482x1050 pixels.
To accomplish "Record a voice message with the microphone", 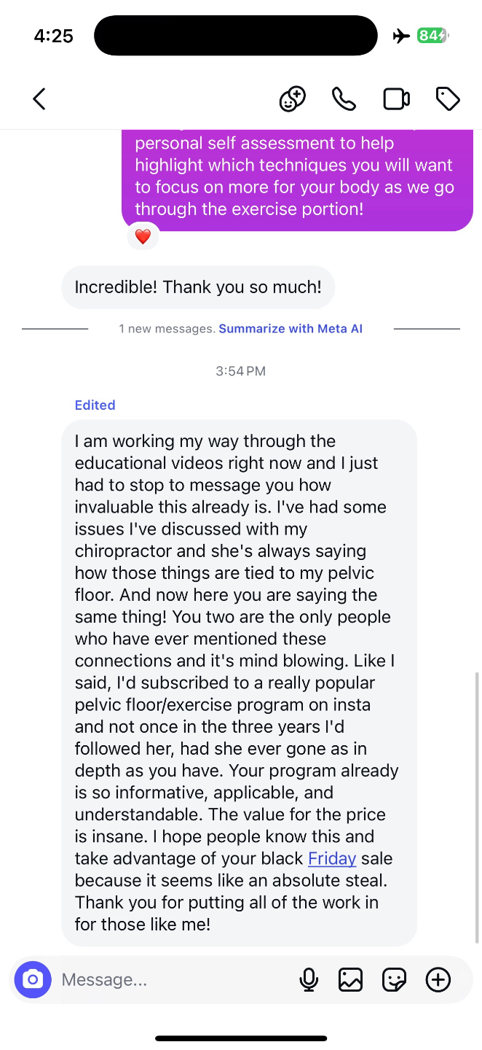I will [308, 979].
